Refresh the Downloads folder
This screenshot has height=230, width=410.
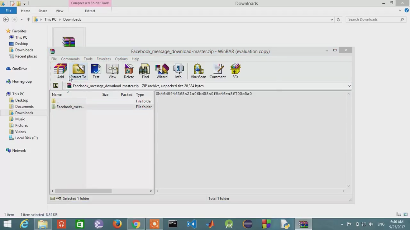point(338,19)
